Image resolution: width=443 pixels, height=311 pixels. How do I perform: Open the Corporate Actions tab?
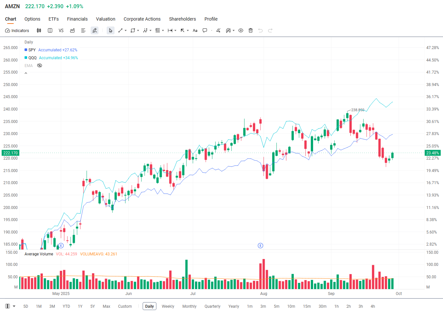point(142,19)
